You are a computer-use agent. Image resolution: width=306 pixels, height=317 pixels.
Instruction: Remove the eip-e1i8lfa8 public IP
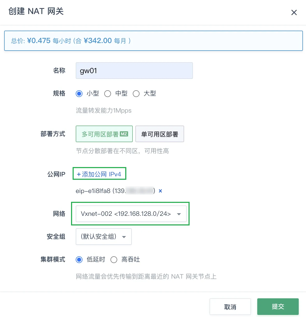160,191
